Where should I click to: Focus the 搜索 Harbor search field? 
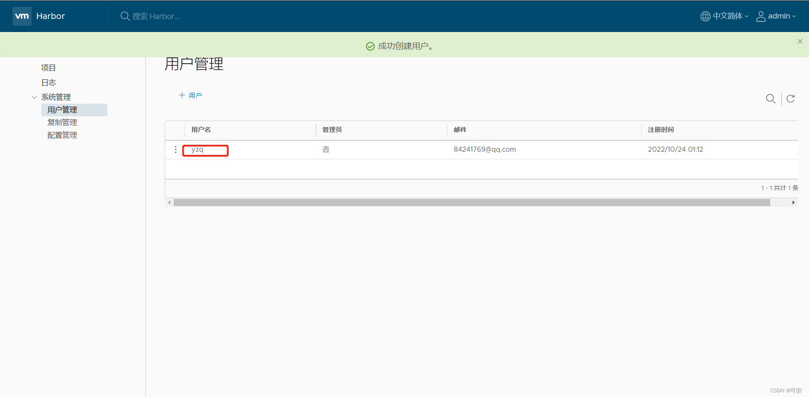click(x=156, y=16)
